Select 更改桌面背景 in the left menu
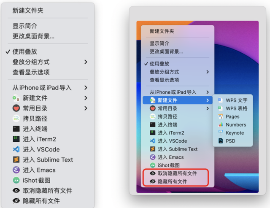Viewport: 270px width, 208px height. 33,36
